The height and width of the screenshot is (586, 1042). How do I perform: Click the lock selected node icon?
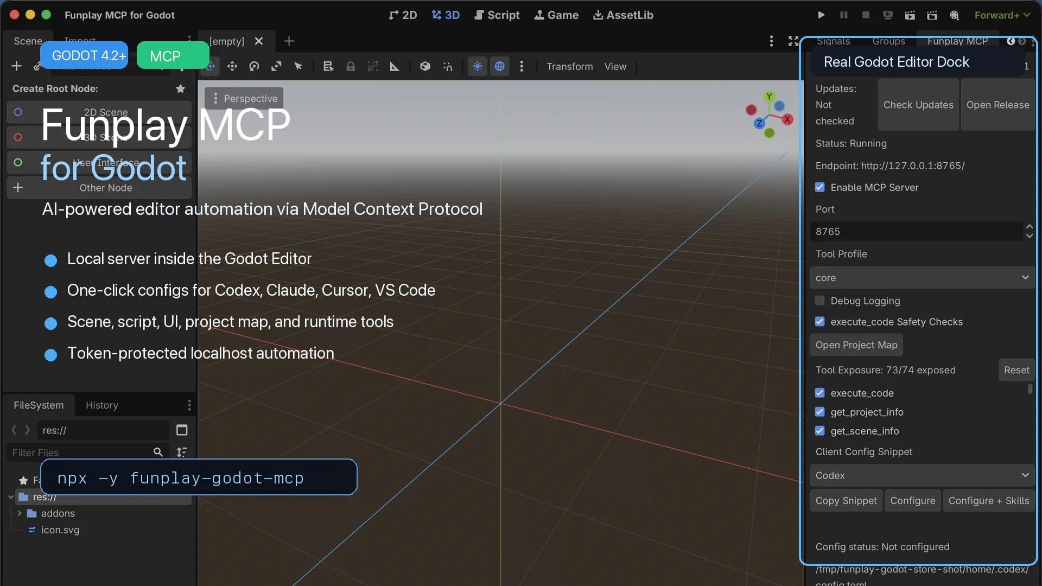[x=351, y=66]
